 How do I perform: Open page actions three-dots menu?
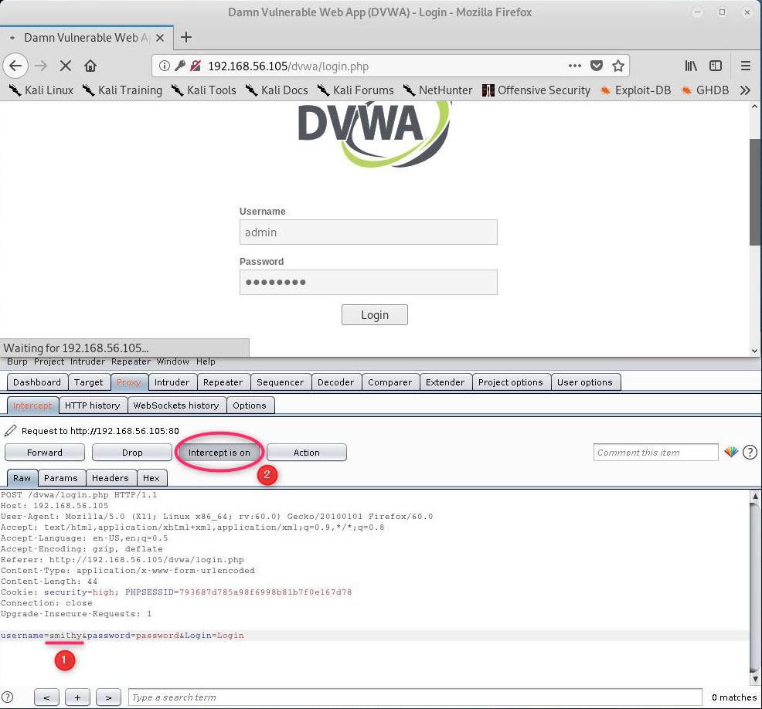pyautogui.click(x=575, y=66)
